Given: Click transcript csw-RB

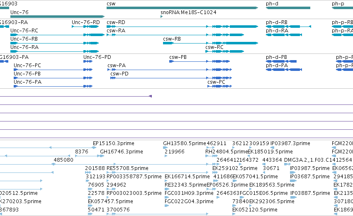Looking at the screenshot, I should pos(210,43).
